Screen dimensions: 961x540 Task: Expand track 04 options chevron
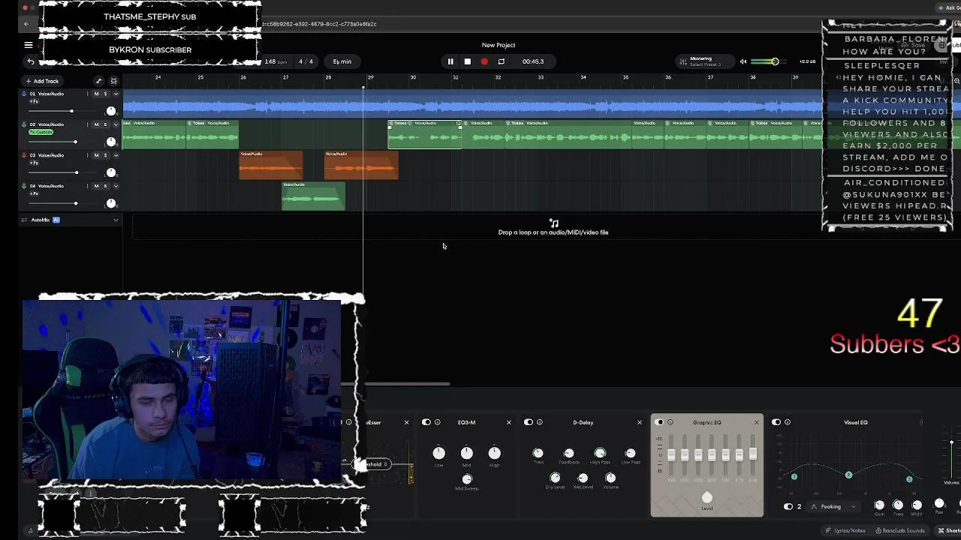coord(116,186)
